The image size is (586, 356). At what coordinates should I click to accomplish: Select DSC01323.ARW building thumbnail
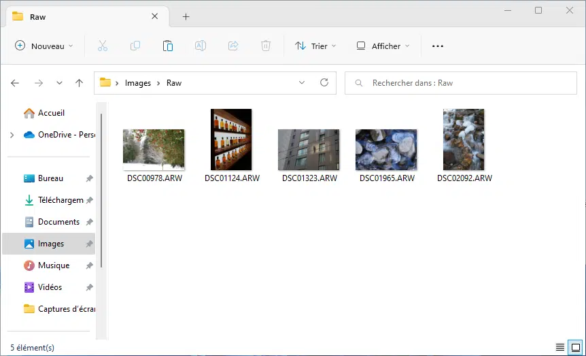point(309,150)
